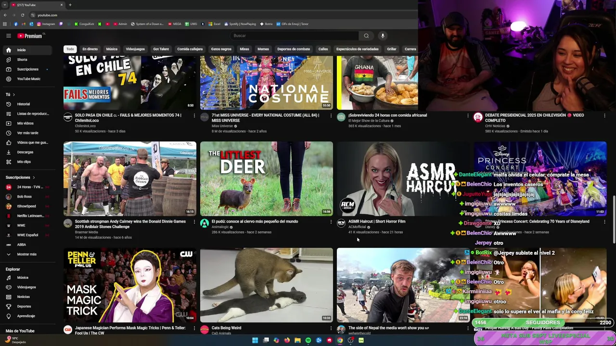Play the Scottish strongman video thumbnail
The image size is (616, 346).
pyautogui.click(x=130, y=179)
